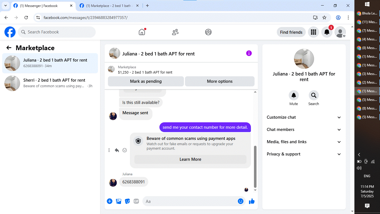Open tab search dropdown in Chrome
The height and width of the screenshot is (214, 380).
(x=6, y=6)
